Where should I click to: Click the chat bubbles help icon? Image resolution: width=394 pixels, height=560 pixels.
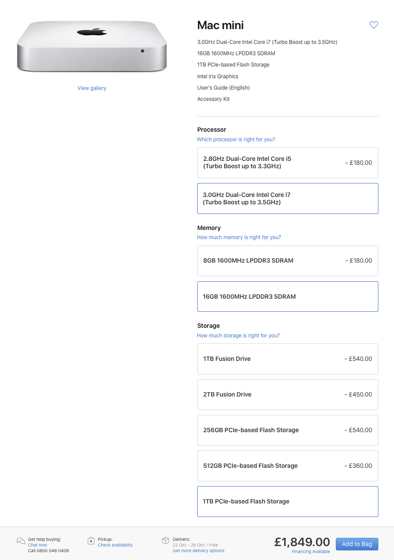(21, 541)
